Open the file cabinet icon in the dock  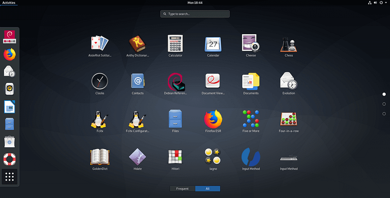click(x=9, y=124)
